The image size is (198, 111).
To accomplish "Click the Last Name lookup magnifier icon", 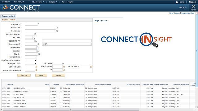I will (x=57, y=28).
